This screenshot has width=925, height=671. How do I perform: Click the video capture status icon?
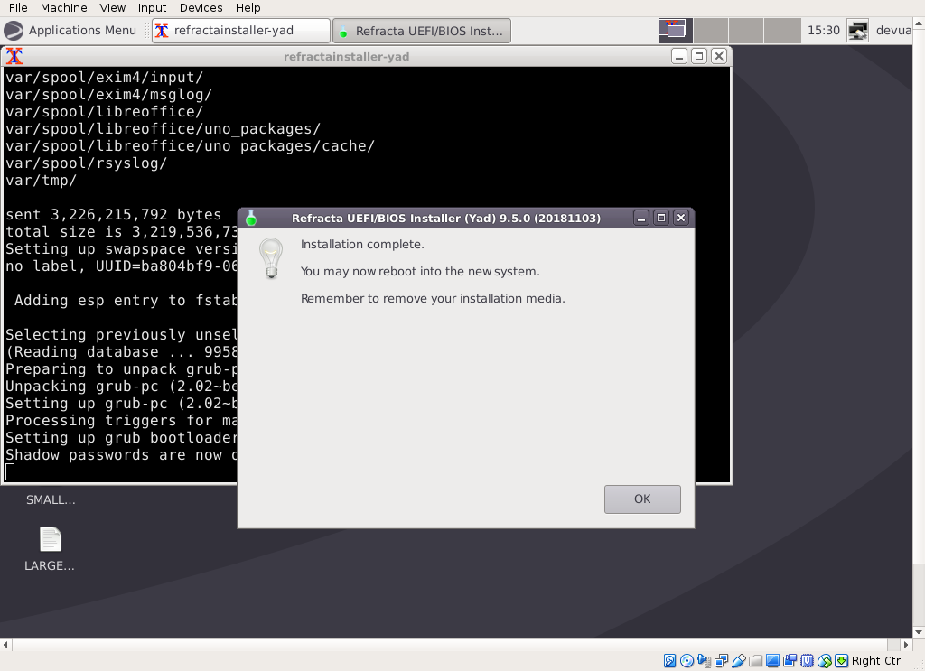pos(790,661)
